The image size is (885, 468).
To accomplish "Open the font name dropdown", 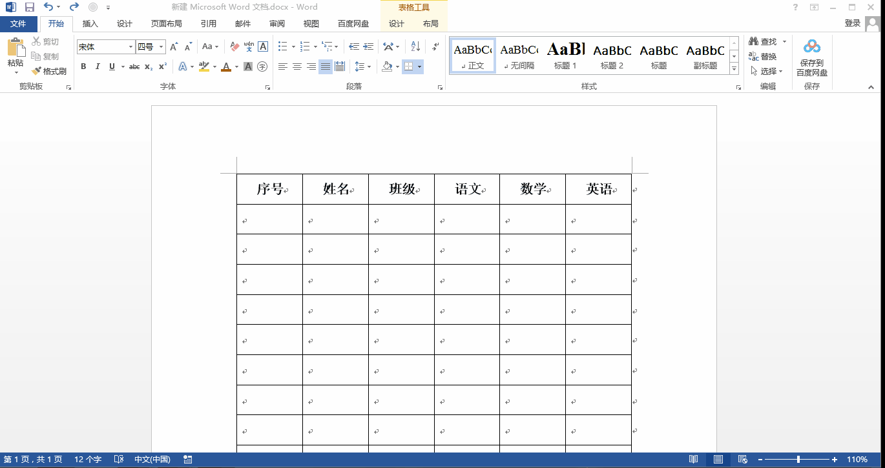I will pyautogui.click(x=130, y=46).
